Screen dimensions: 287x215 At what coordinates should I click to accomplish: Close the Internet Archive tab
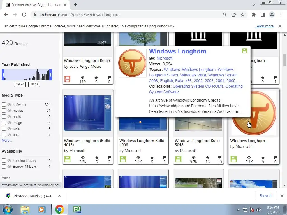coord(65,5)
